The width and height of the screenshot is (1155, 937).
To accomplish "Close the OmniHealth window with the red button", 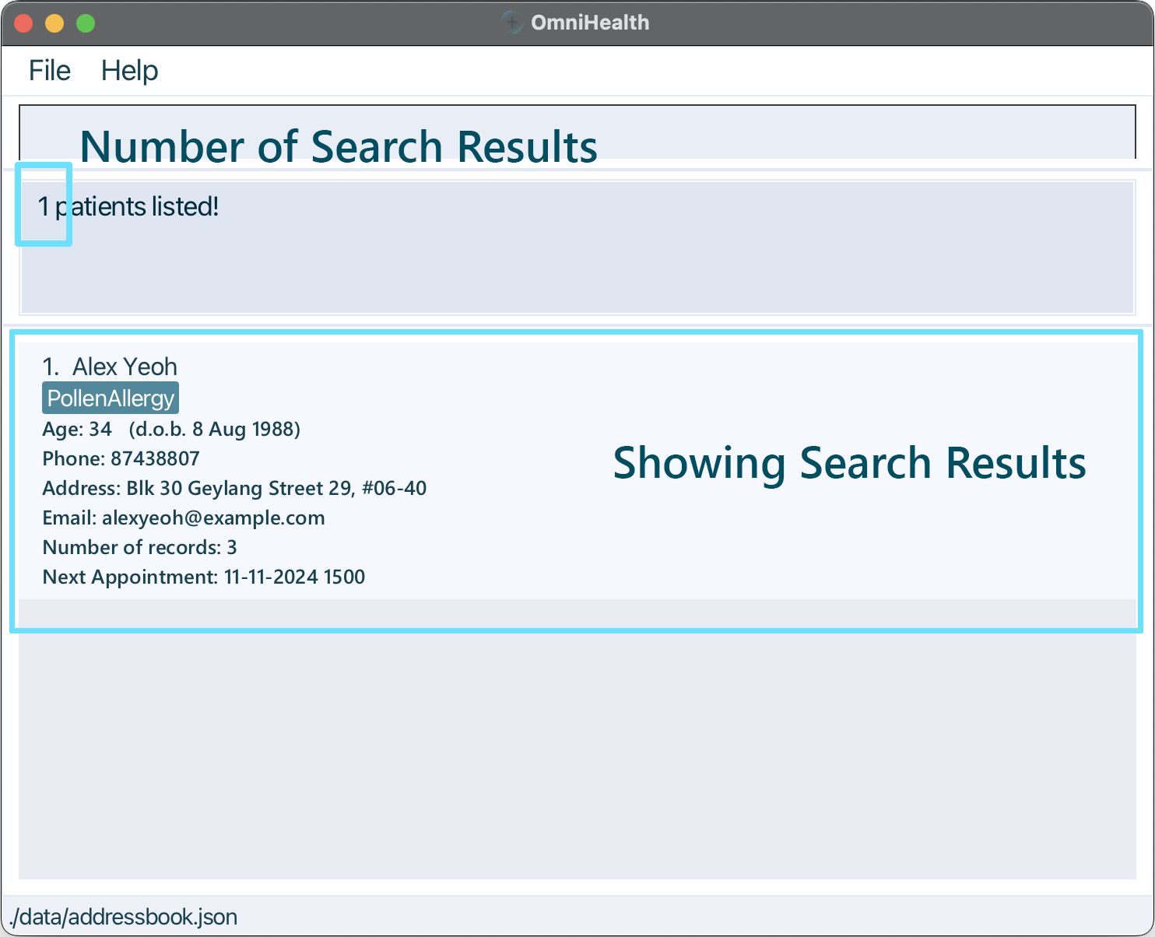I will 23,23.
